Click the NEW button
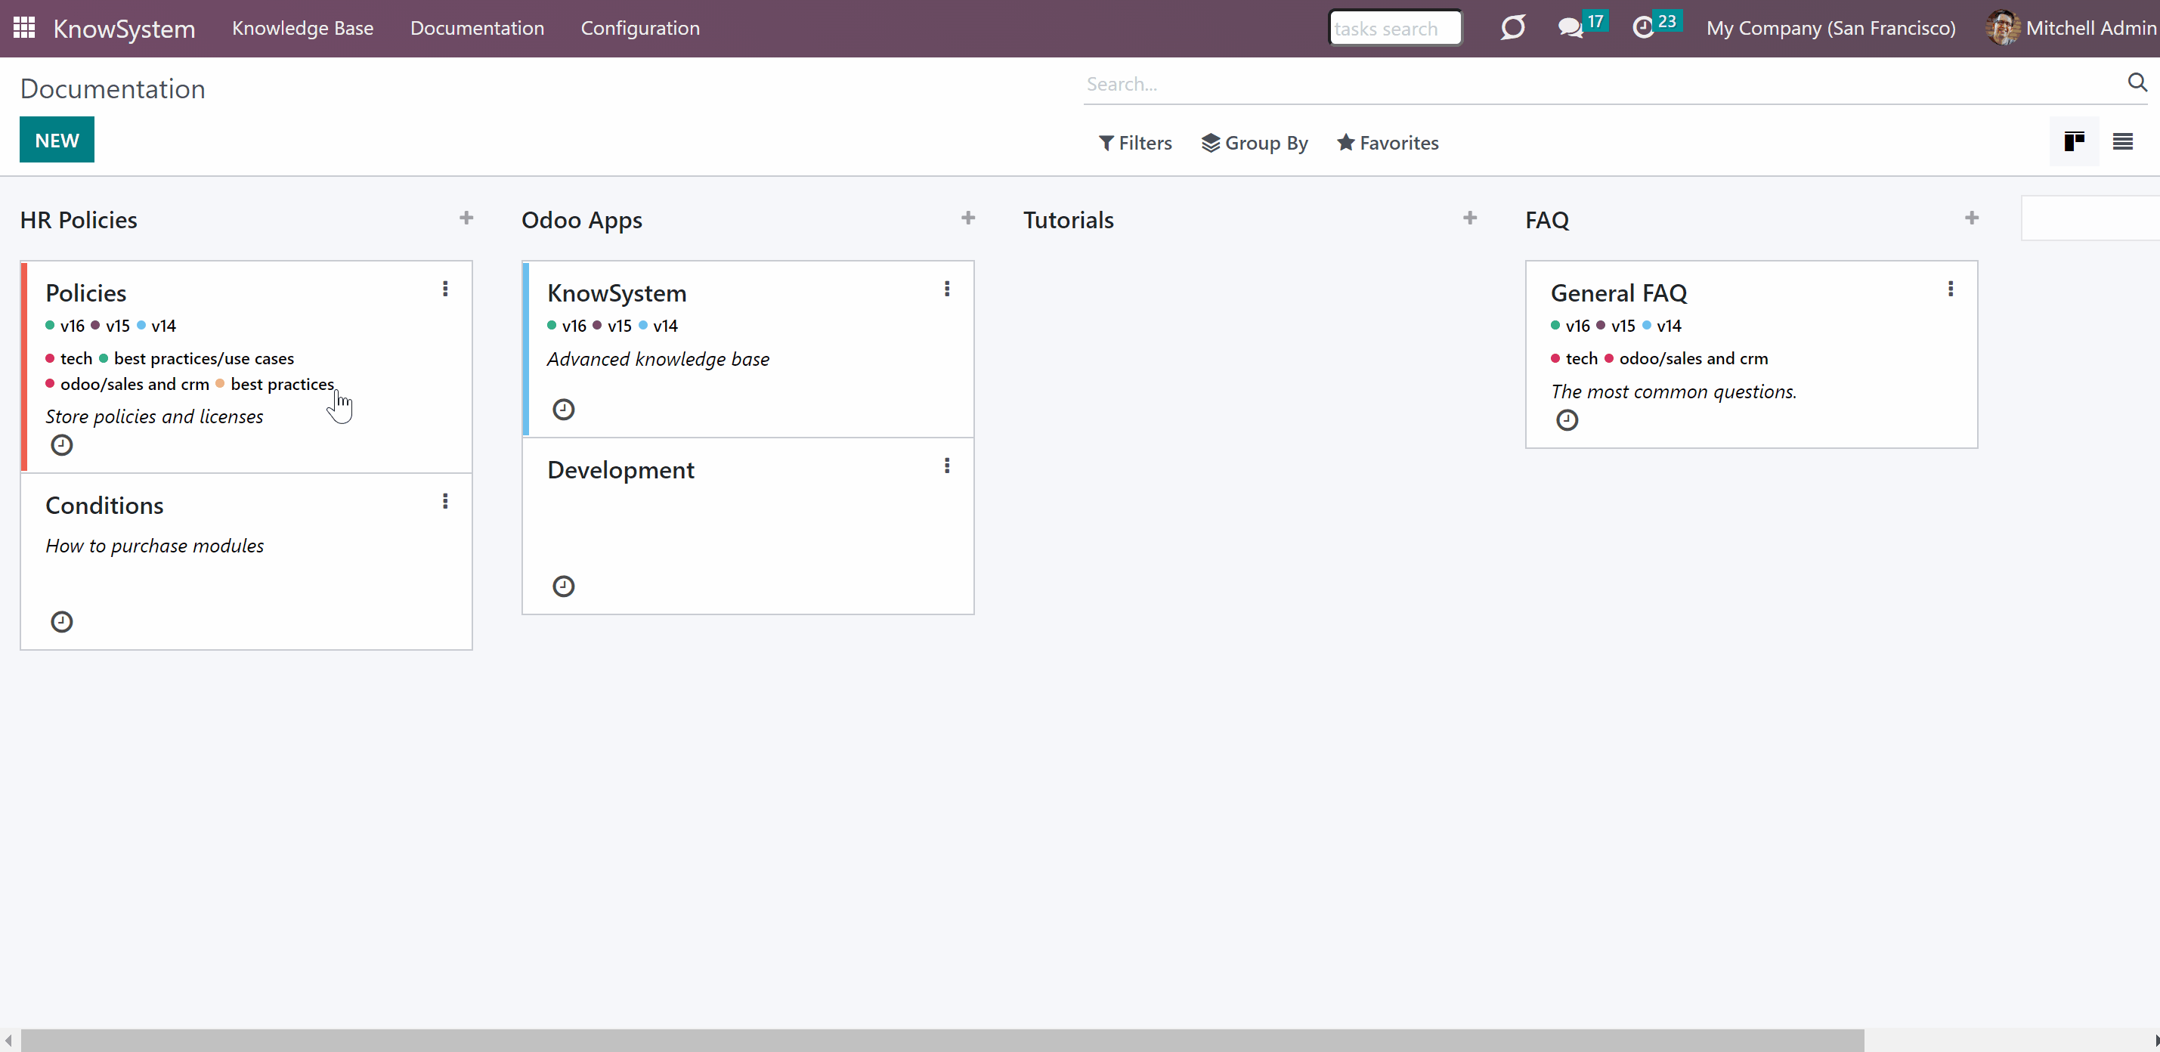 [57, 140]
